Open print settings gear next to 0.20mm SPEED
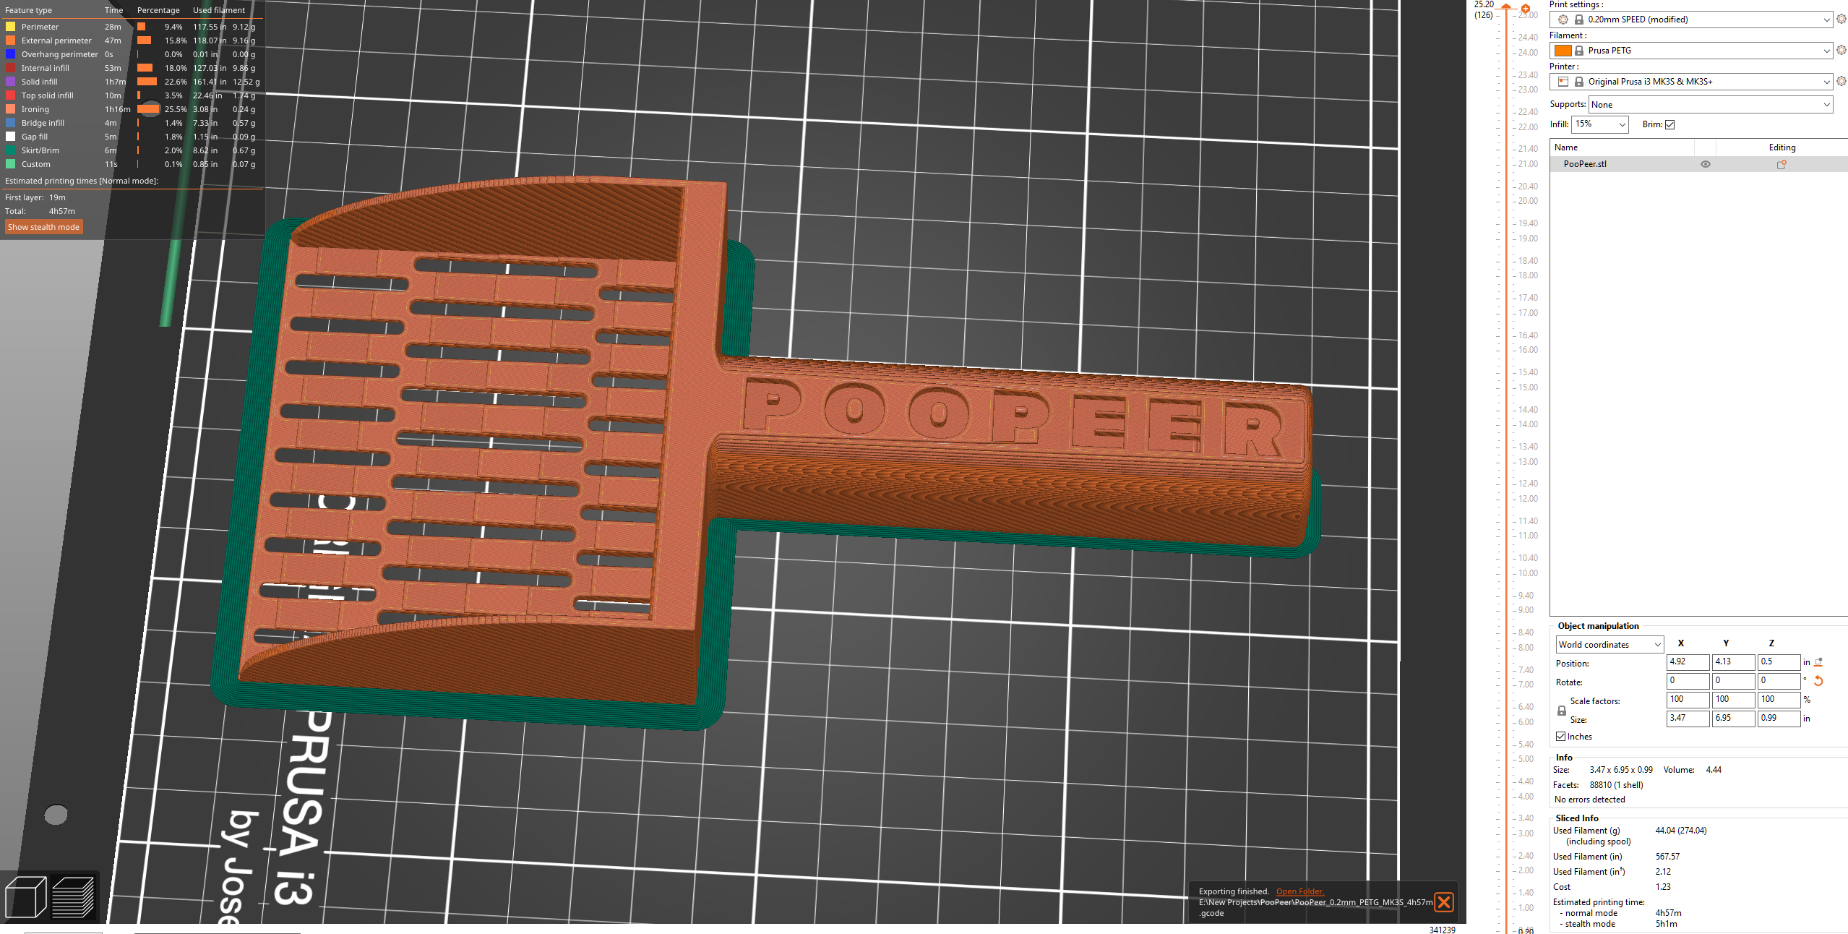This screenshot has width=1848, height=934. (x=1841, y=20)
